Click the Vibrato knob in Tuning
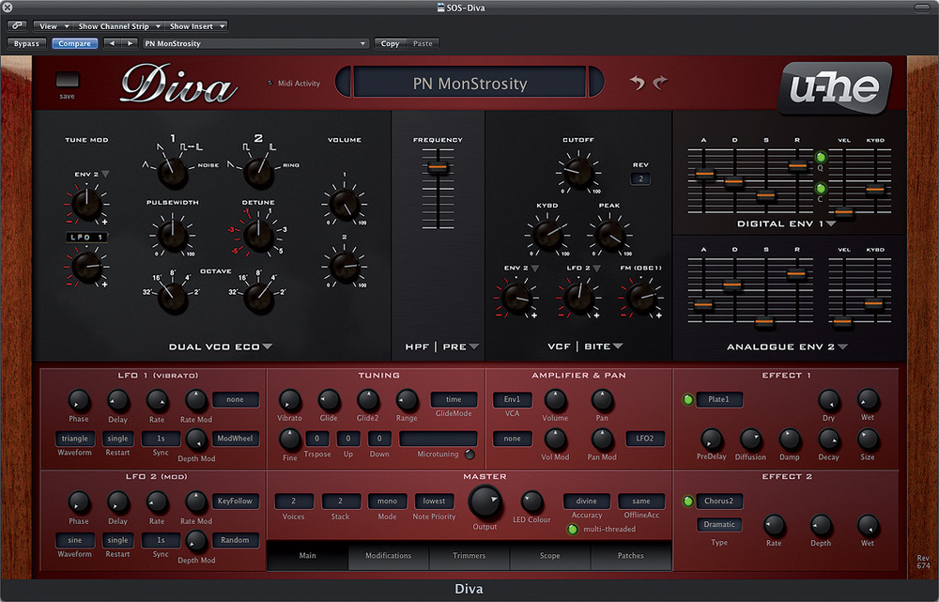Screen dimensions: 939x602 click(x=289, y=401)
